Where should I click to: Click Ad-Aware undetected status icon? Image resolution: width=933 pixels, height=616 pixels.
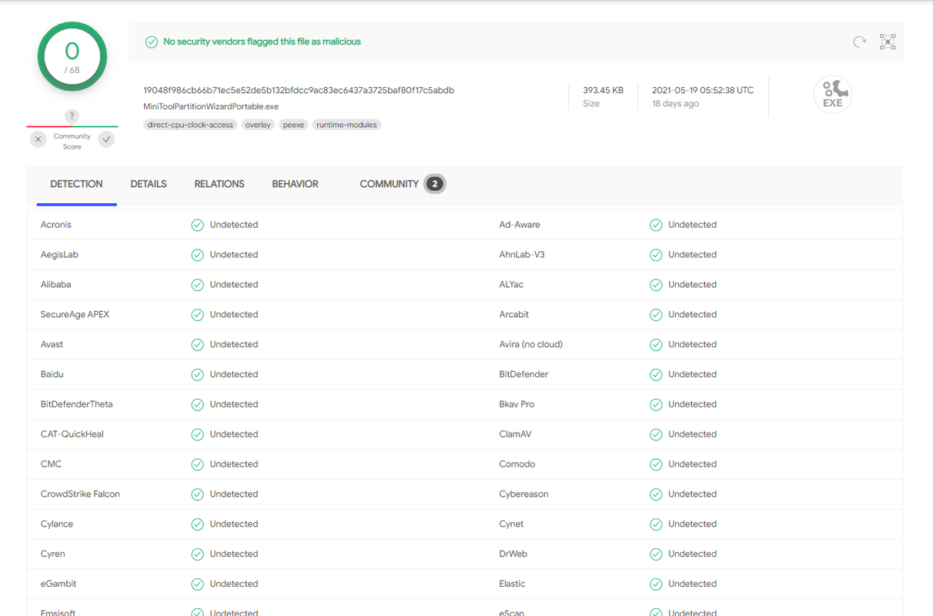656,225
